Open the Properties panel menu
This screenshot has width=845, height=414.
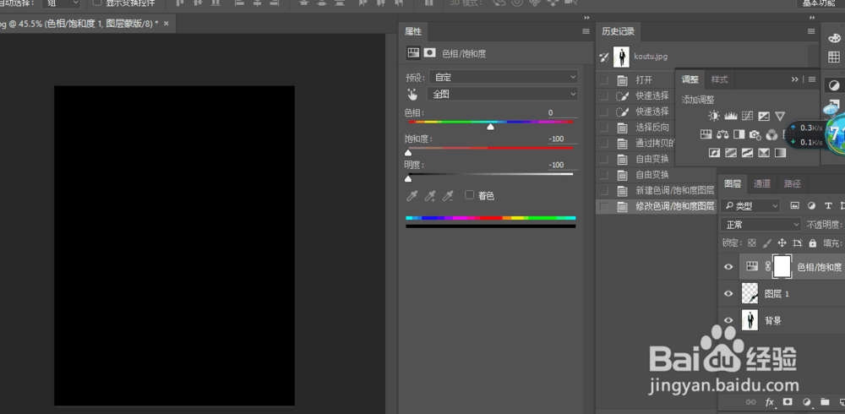coord(586,31)
